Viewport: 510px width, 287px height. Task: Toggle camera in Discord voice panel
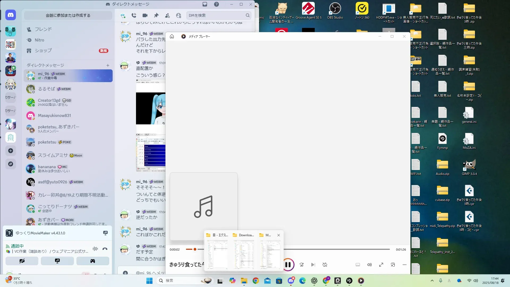pos(22,261)
